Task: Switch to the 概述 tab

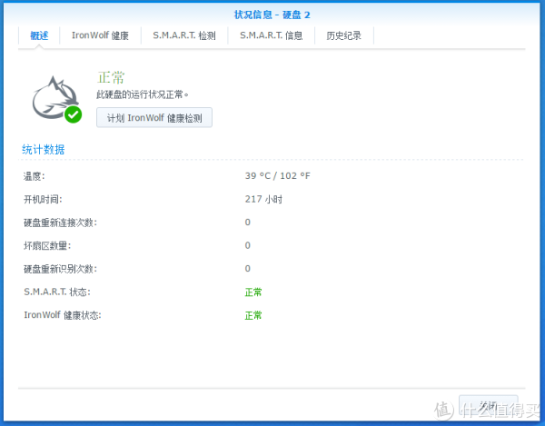Action: point(39,35)
